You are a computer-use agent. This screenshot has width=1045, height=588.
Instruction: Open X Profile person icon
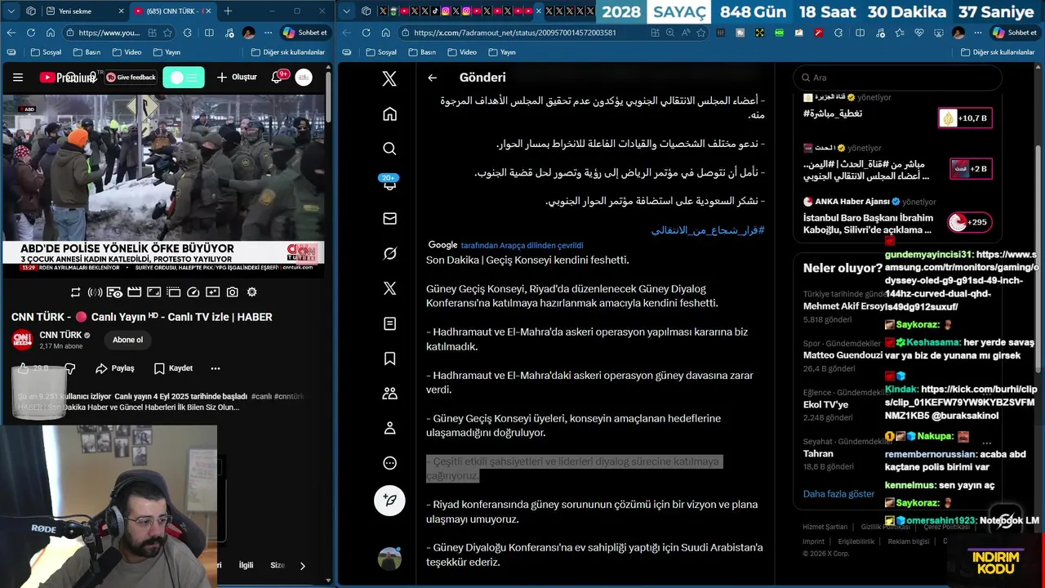389,428
